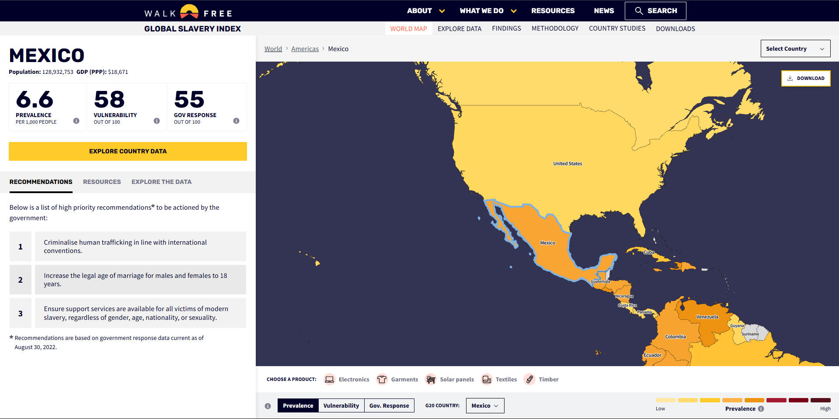This screenshot has height=419, width=839.
Task: Select the Explore The Data panel tab
Action: click(x=161, y=182)
